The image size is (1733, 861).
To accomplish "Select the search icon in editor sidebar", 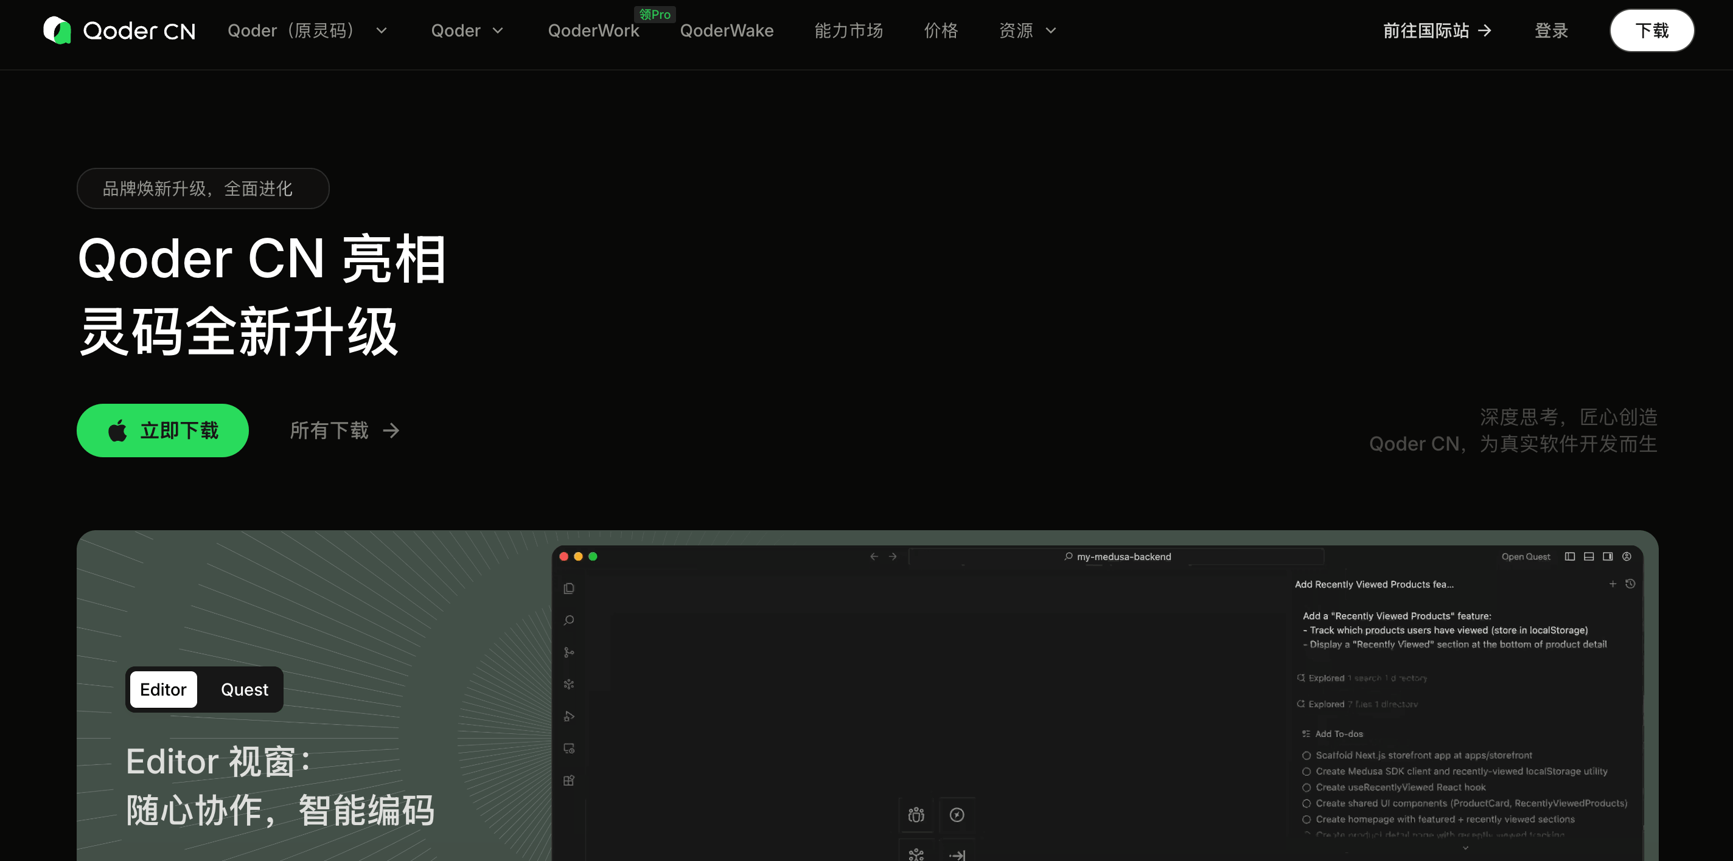I will (569, 620).
